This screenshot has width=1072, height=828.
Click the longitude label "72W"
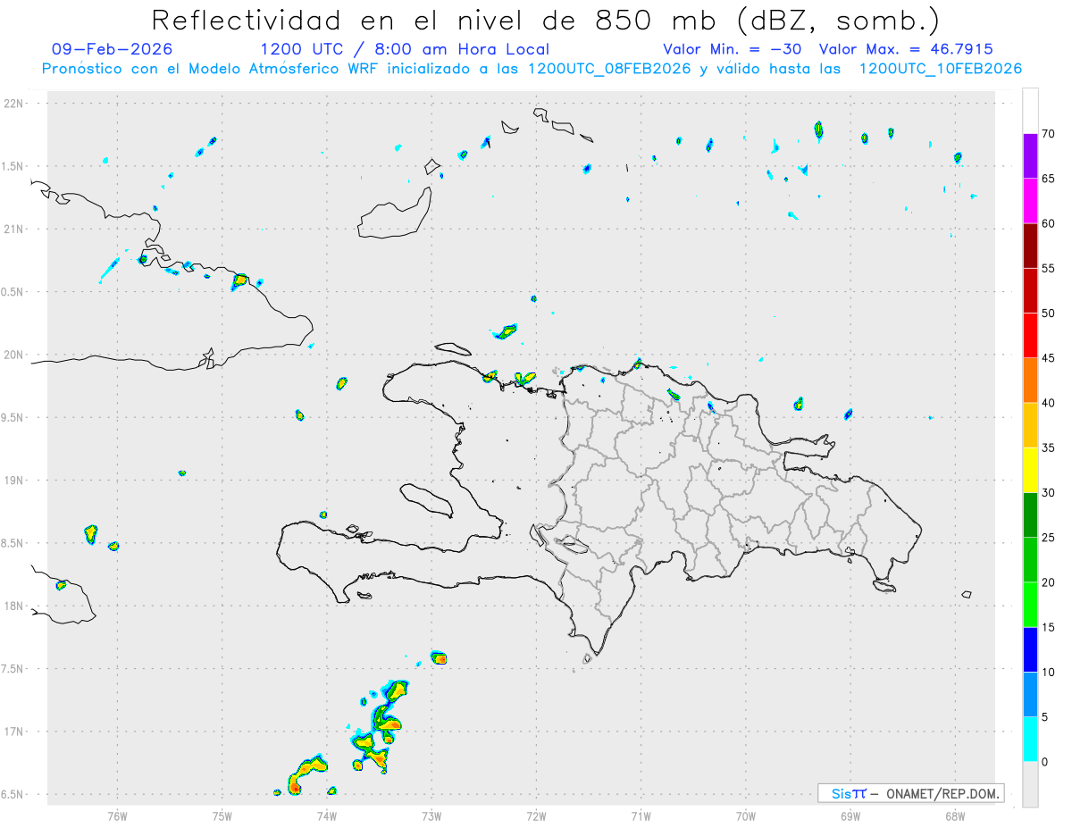click(536, 815)
